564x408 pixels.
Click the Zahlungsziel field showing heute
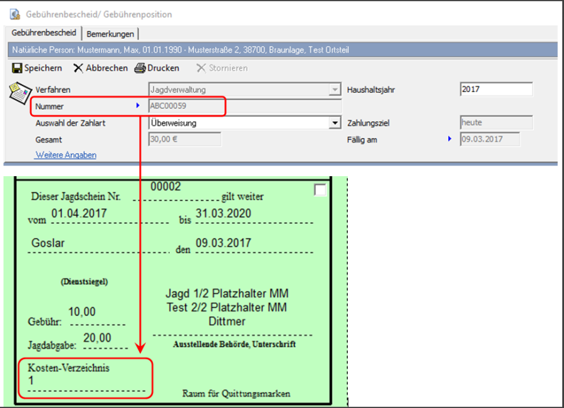496,123
